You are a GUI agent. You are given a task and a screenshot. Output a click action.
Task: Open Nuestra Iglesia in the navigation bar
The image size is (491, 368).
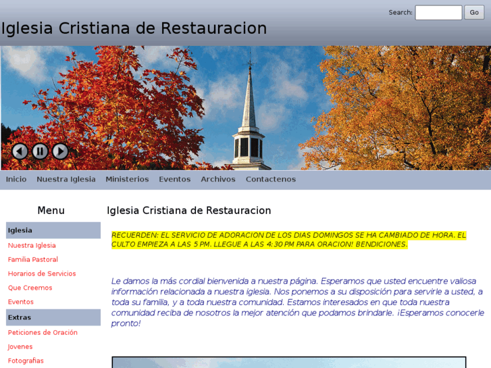coord(66,179)
